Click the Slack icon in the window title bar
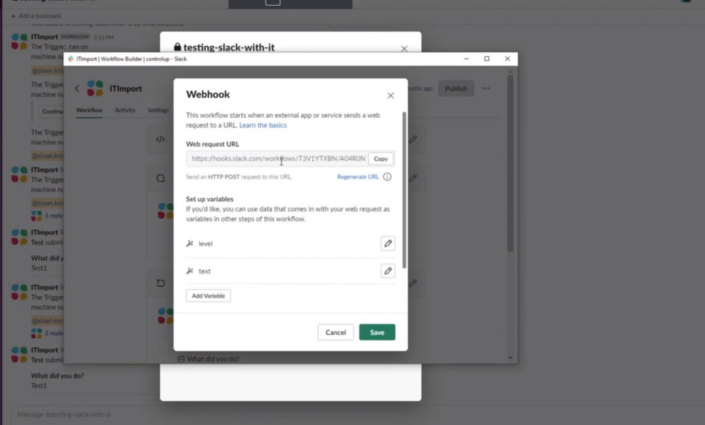Viewport: 705px width, 425px height. [71, 59]
